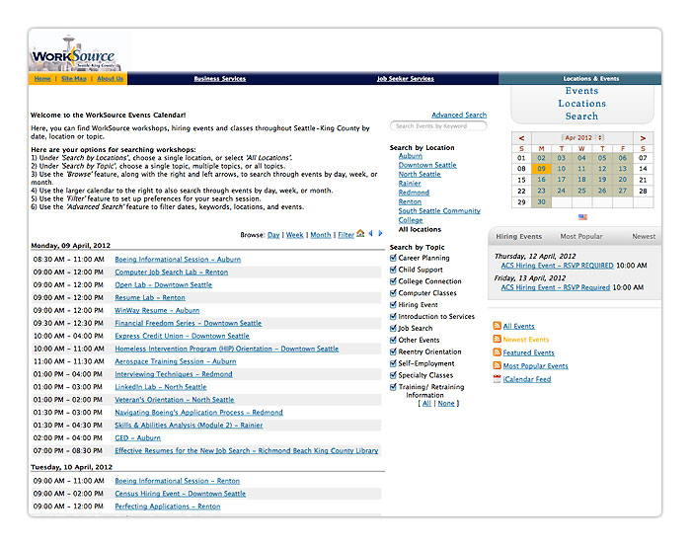Image resolution: width=691 pixels, height=546 pixels.
Task: Open the Filter link
Action: pos(345,235)
